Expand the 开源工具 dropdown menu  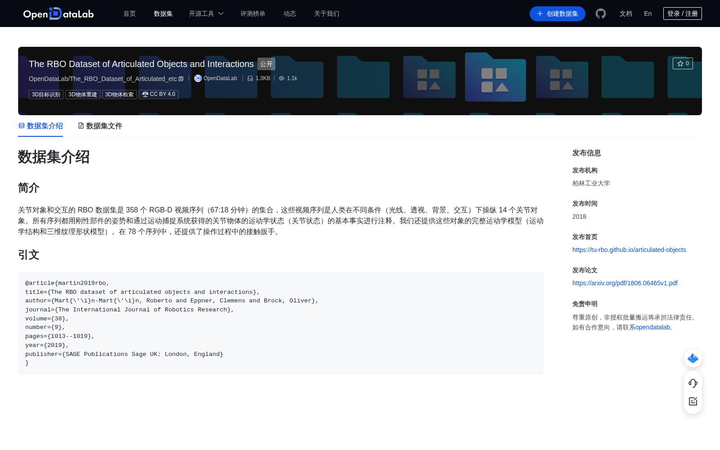[206, 13]
